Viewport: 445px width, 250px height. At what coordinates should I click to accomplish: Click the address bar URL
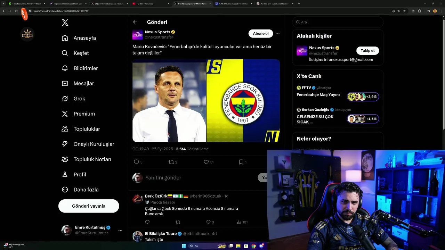tap(61, 11)
